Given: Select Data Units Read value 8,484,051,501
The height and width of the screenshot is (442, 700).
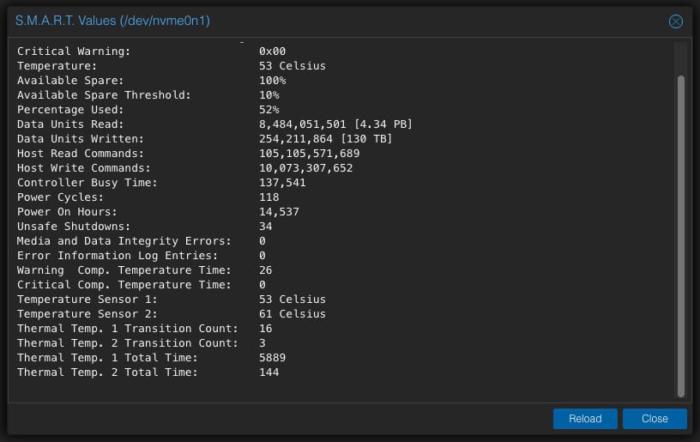Looking at the screenshot, I should (x=303, y=124).
